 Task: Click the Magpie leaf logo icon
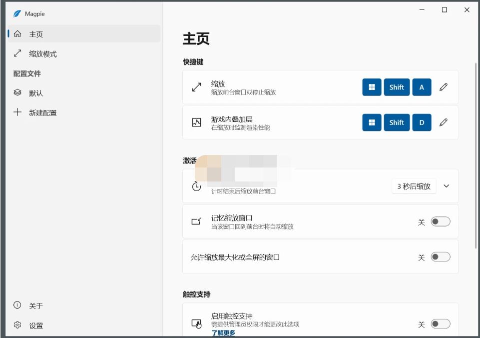click(x=16, y=13)
